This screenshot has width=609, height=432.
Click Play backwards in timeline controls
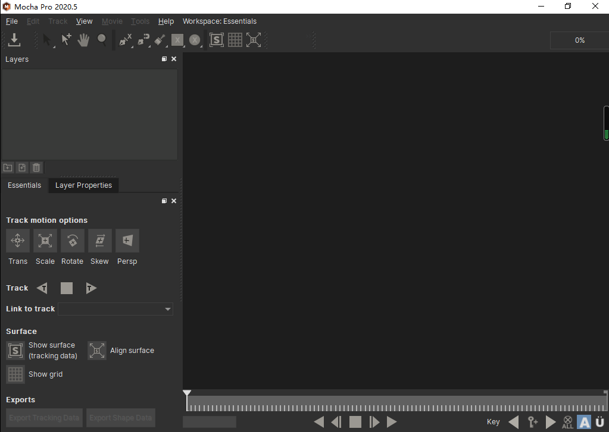[319, 422]
